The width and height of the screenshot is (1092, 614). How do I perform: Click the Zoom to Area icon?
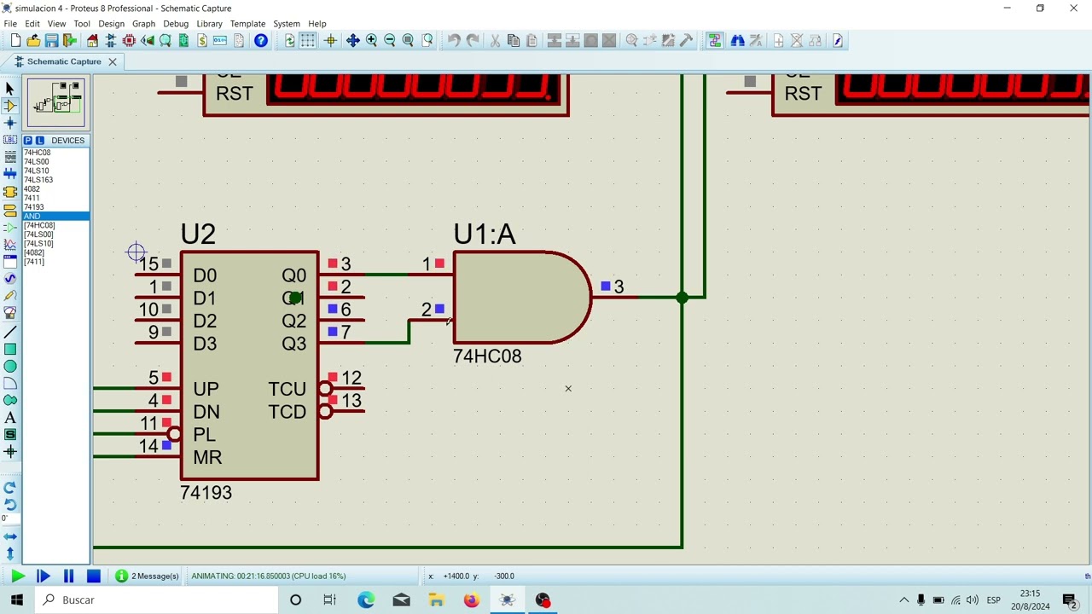427,40
